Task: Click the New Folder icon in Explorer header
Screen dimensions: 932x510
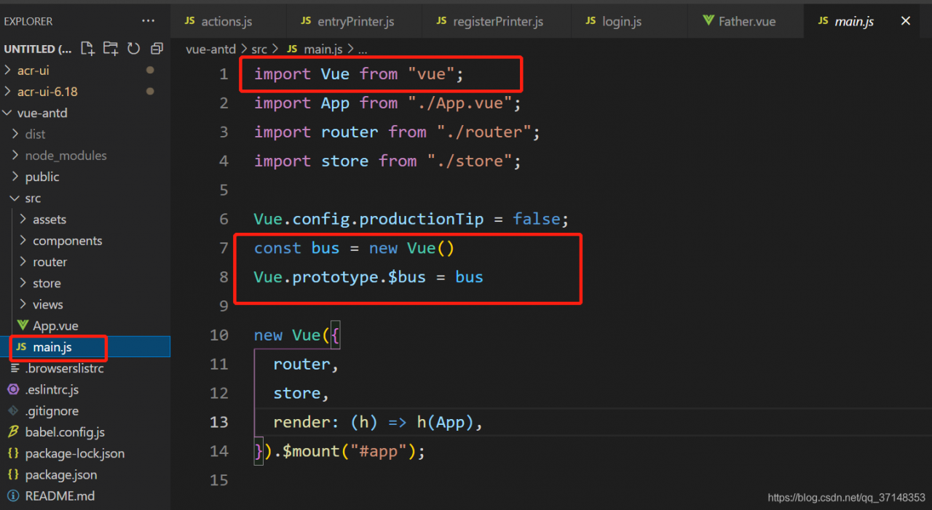Action: (x=111, y=49)
